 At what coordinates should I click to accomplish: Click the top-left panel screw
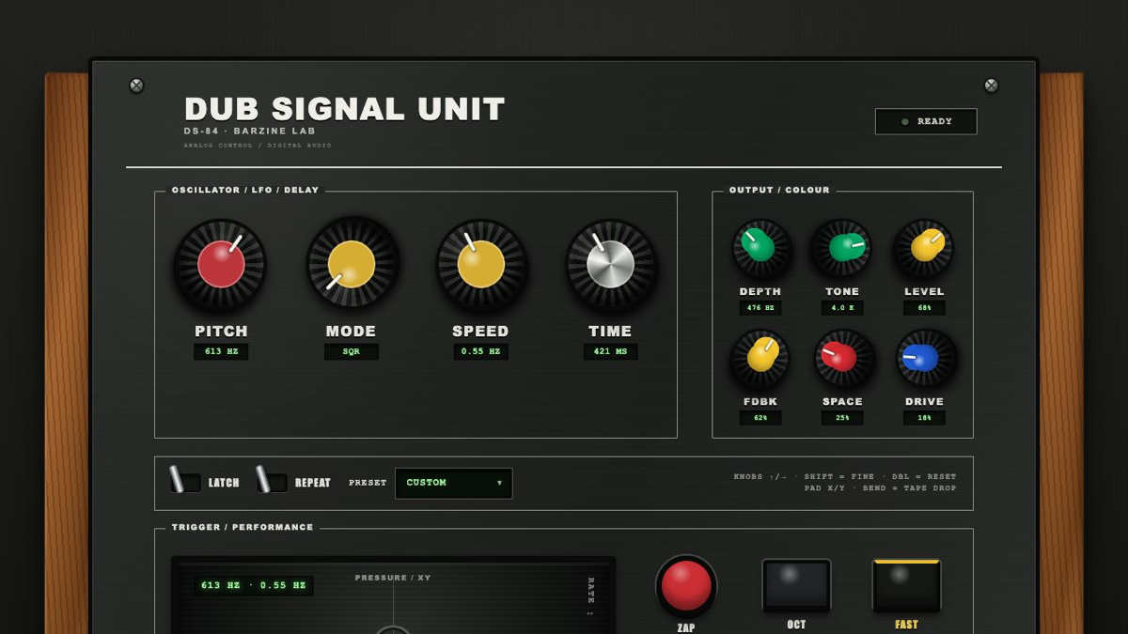[x=136, y=85]
